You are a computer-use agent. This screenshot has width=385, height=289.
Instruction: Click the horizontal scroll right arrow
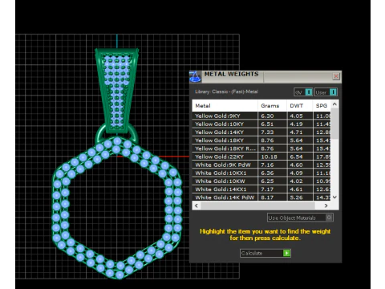pyautogui.click(x=326, y=206)
